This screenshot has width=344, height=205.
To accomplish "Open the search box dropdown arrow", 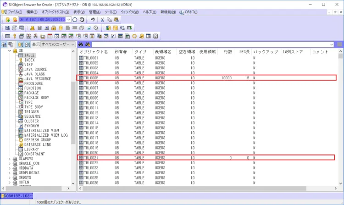I will (331, 44).
